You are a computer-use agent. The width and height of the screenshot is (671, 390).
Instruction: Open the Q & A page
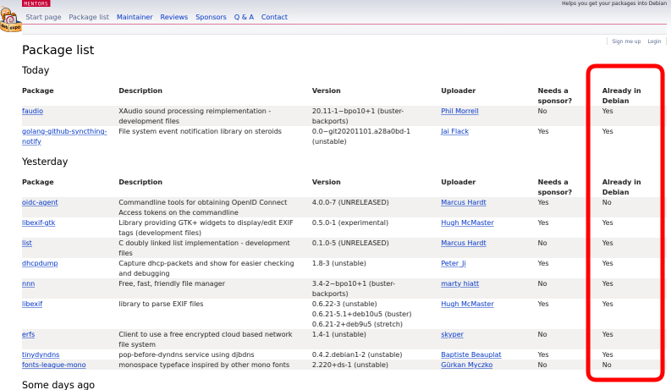point(244,17)
